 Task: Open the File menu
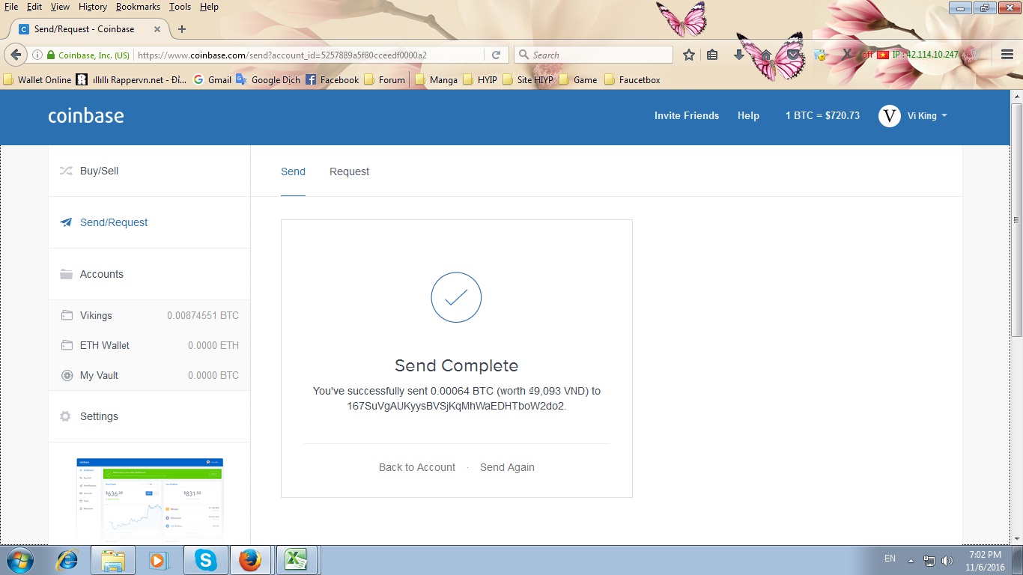pyautogui.click(x=11, y=7)
